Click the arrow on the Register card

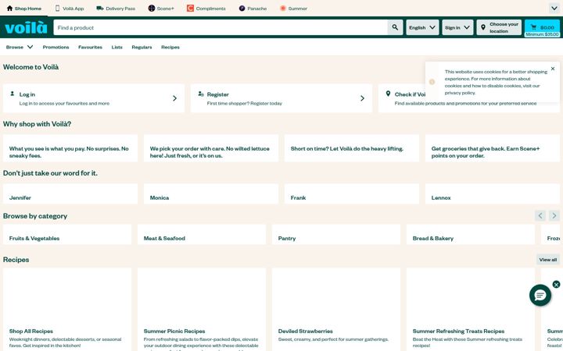click(362, 98)
